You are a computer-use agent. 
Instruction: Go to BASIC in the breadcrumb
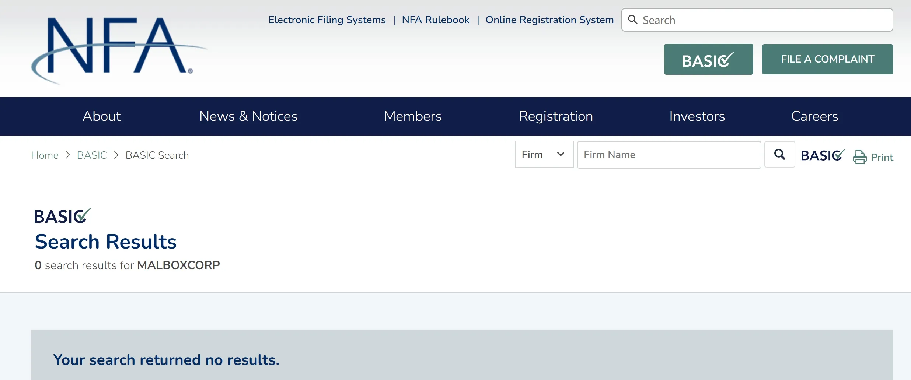[92, 155]
